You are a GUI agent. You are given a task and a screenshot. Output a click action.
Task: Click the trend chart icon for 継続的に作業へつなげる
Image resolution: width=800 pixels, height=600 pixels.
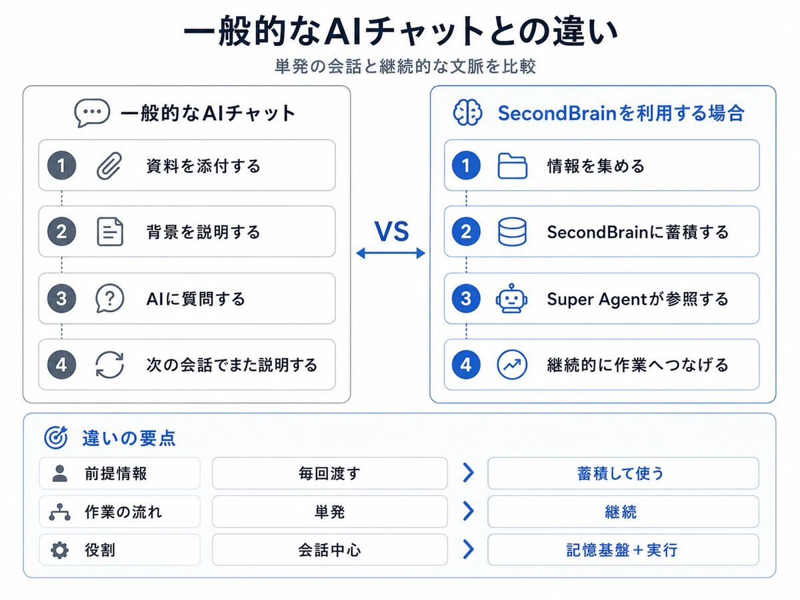513,365
